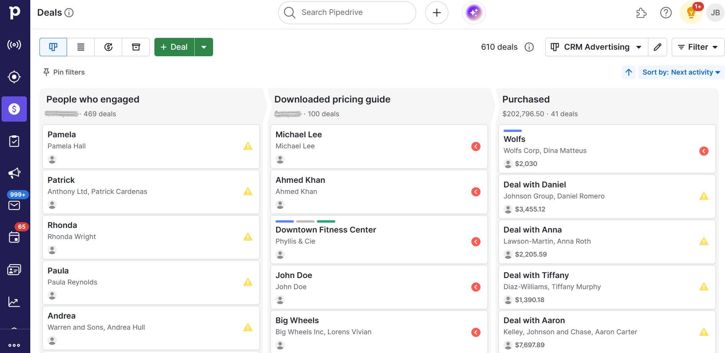
Task: Open the archived deals view icon
Action: (136, 47)
